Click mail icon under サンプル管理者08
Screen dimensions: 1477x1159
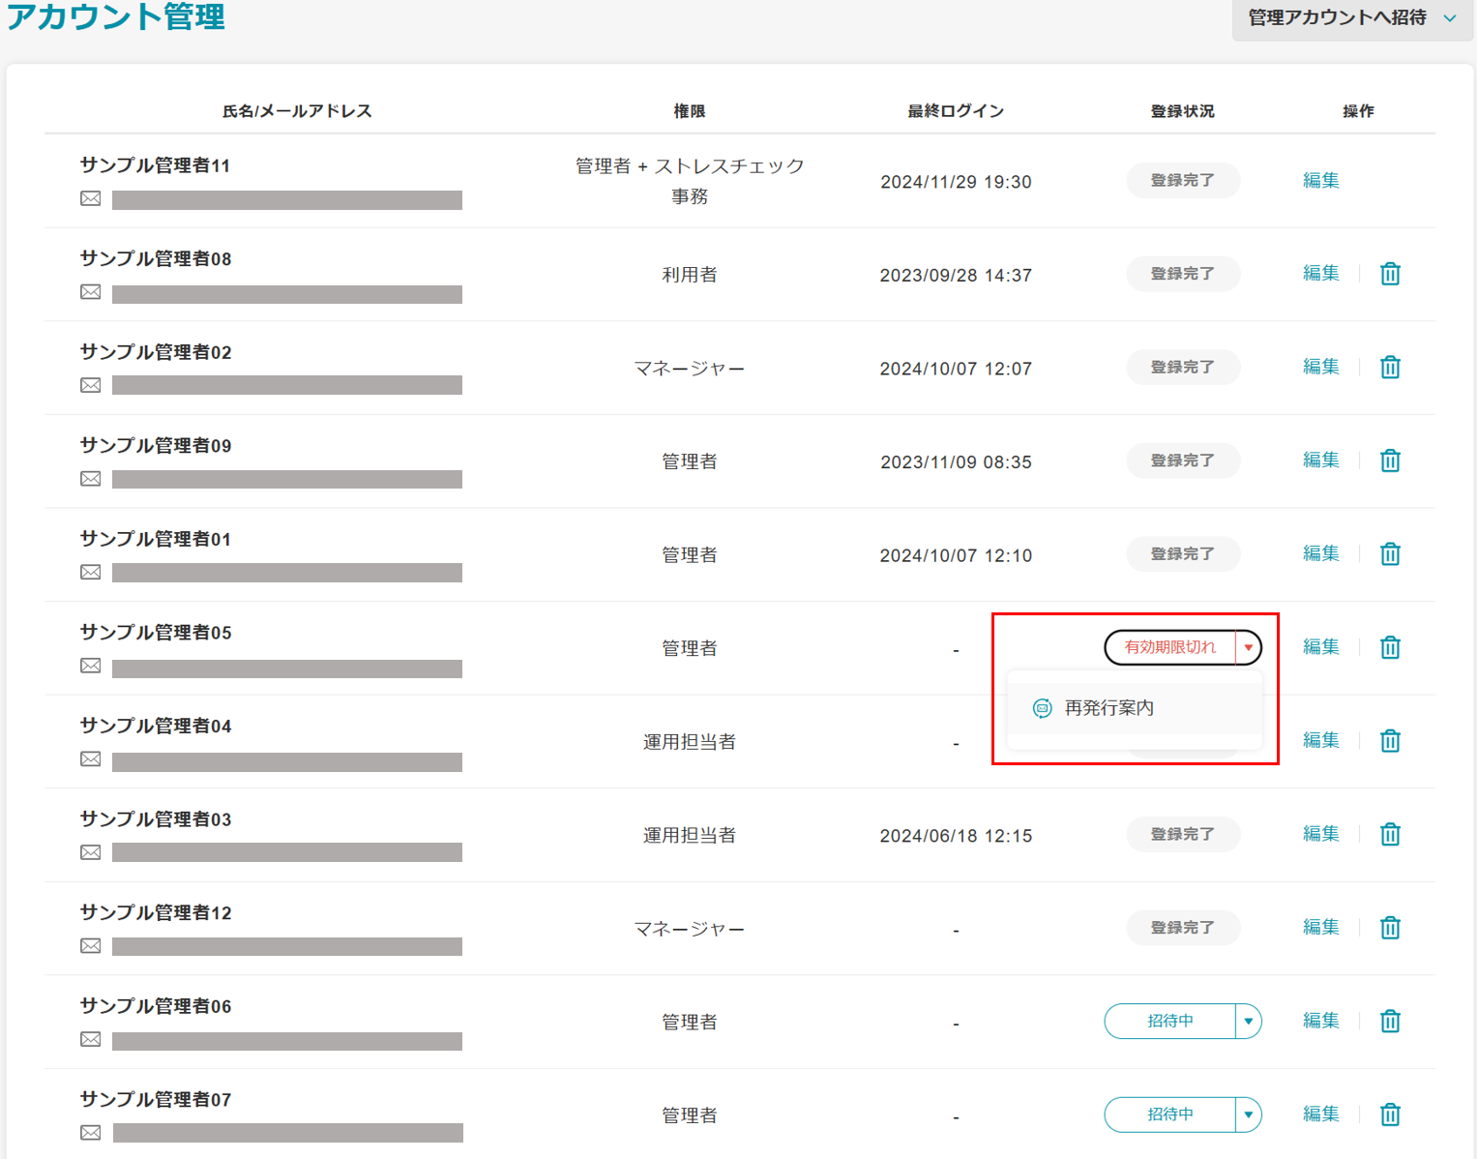pos(91,292)
